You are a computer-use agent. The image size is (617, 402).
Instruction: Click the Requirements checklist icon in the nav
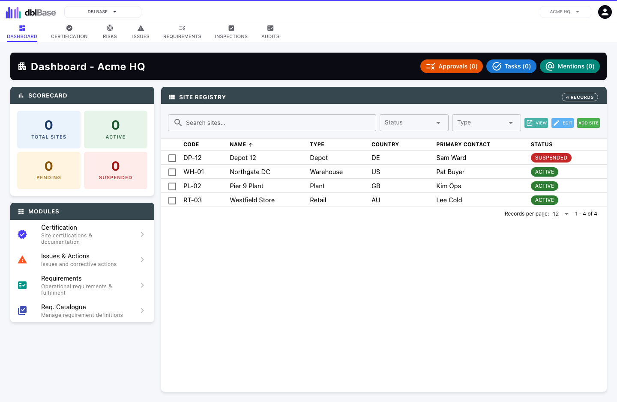(182, 28)
